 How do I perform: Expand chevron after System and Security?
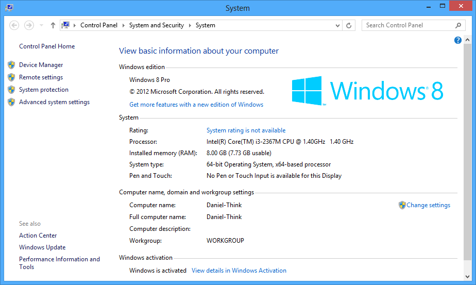[190, 25]
